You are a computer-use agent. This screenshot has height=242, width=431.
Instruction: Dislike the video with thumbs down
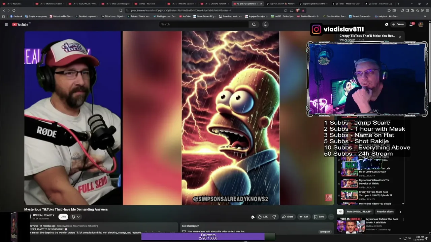tap(274, 217)
